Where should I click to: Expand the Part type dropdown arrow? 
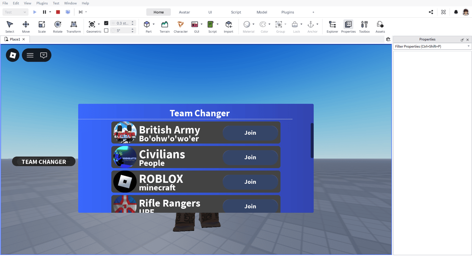click(154, 24)
